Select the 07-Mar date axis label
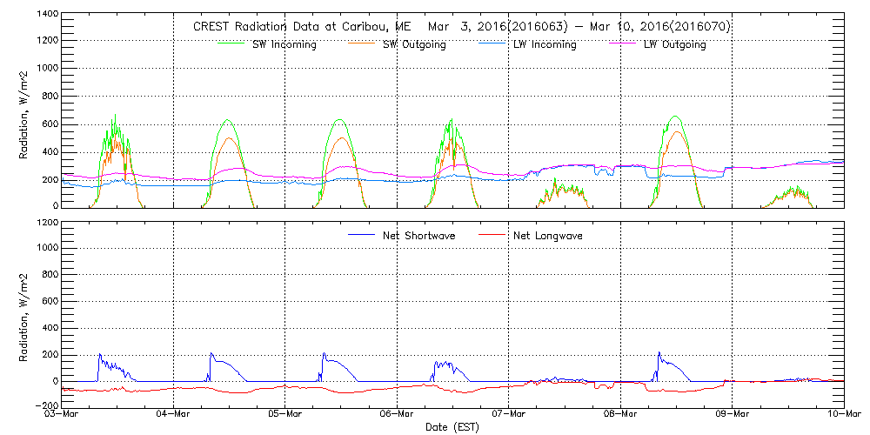 pyautogui.click(x=509, y=415)
